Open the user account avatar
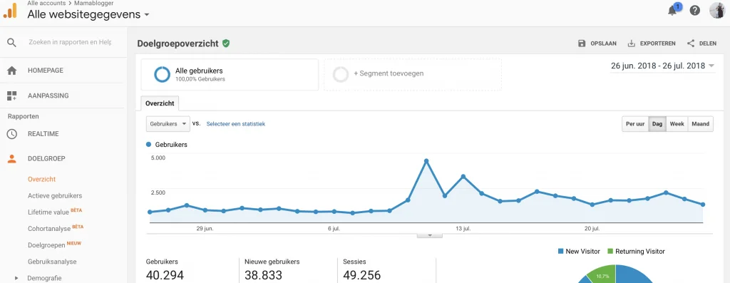This screenshot has width=730, height=283. point(717,10)
